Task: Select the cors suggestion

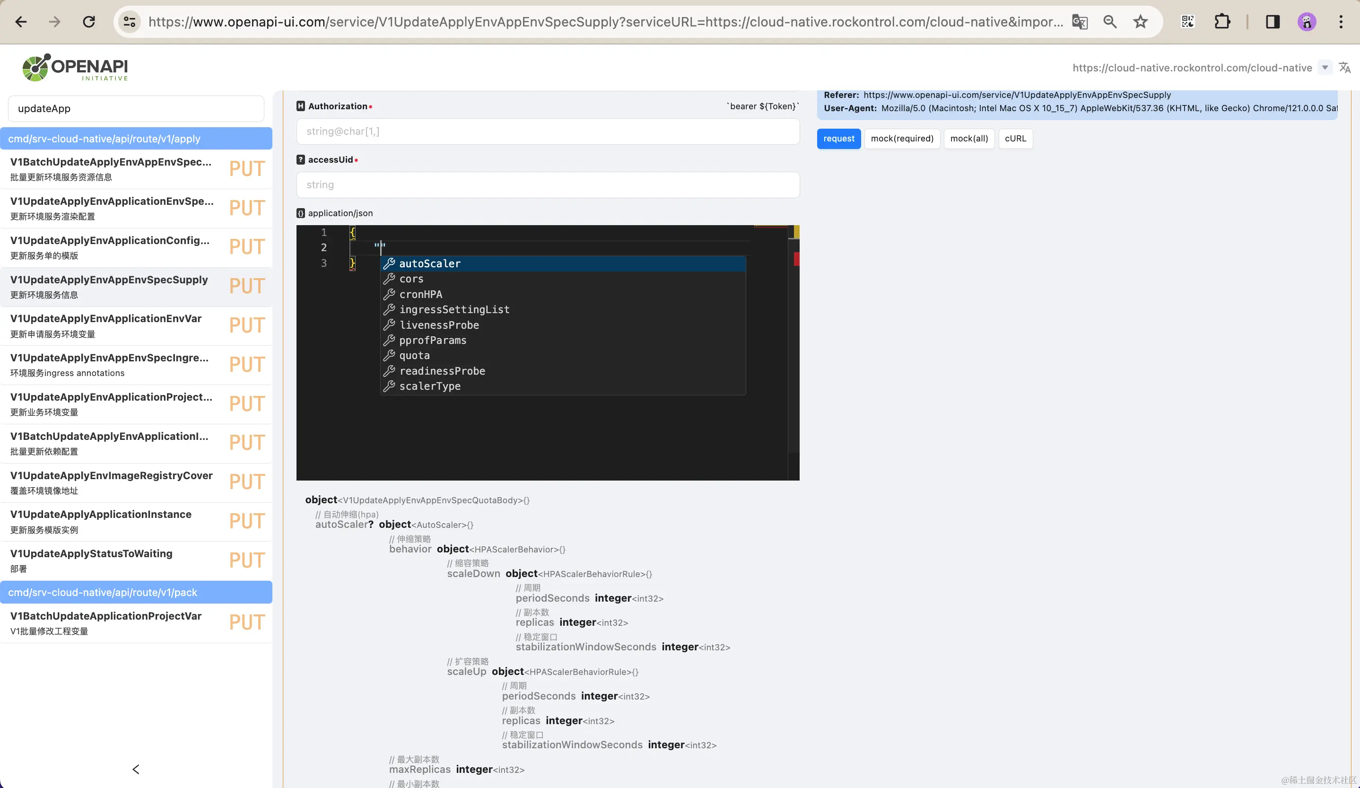Action: 563,279
